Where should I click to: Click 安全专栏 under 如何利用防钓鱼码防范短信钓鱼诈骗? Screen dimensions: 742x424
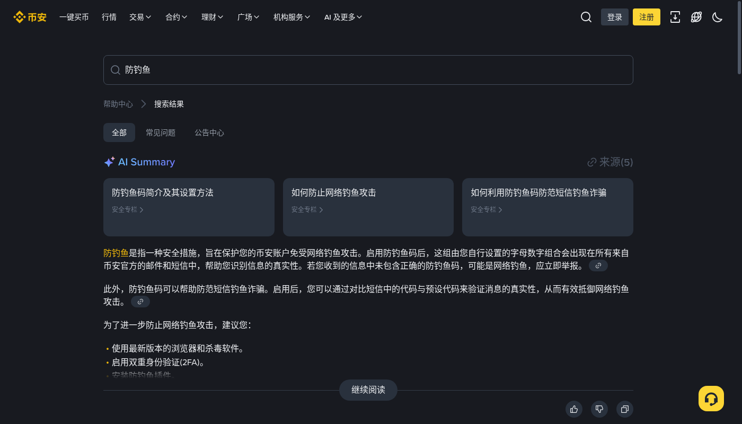(487, 209)
